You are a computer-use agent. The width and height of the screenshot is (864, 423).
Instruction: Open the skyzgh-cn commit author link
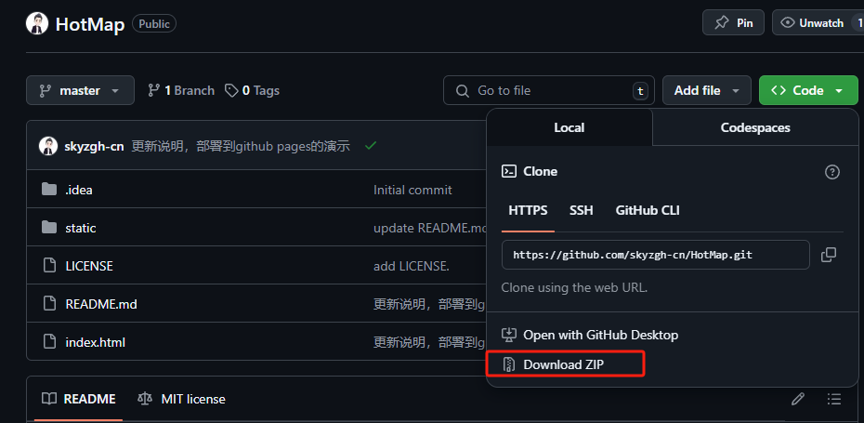click(94, 146)
